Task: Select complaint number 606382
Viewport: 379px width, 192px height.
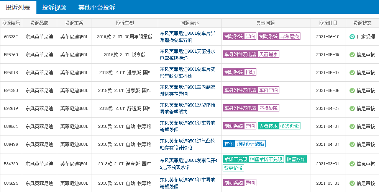Action: click(x=11, y=37)
